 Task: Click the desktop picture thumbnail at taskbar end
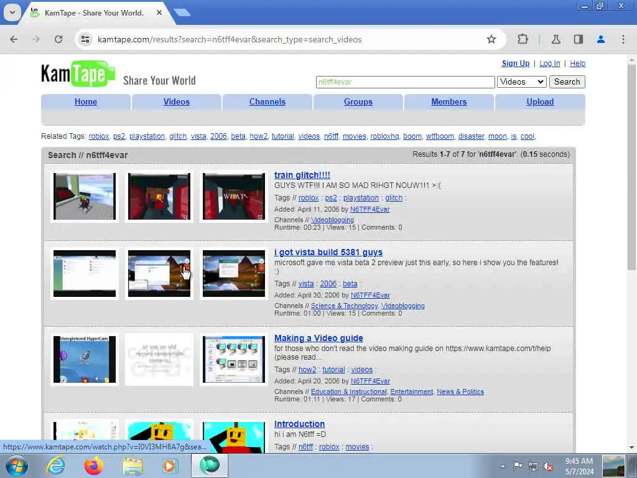pyautogui.click(x=613, y=466)
